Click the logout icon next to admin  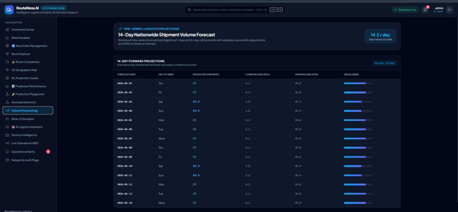(449, 10)
